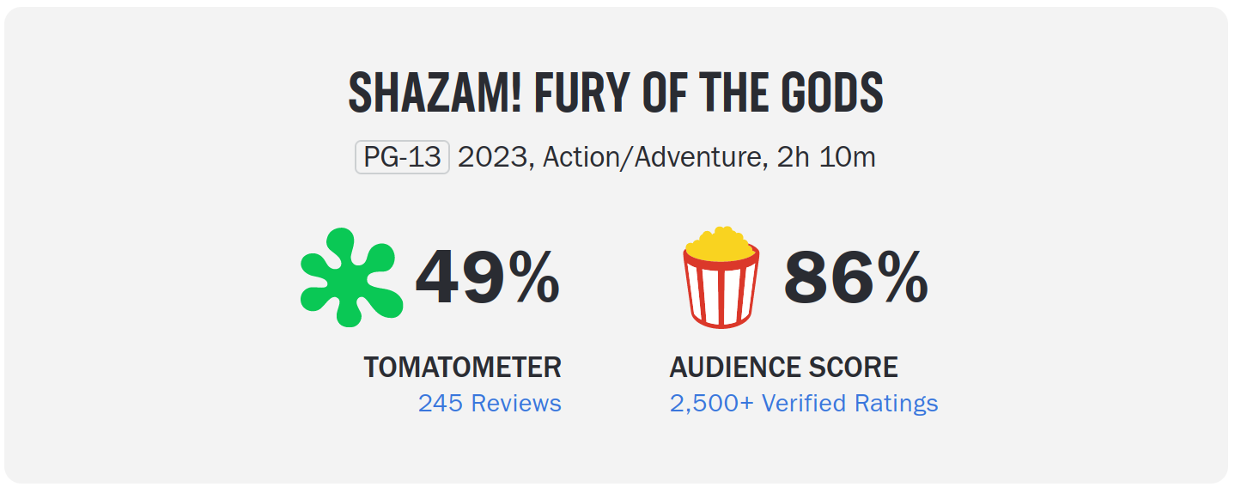Click the Shazam! Fury of the Gods title
Viewport: 1241px width, 493px height.
pos(616,93)
